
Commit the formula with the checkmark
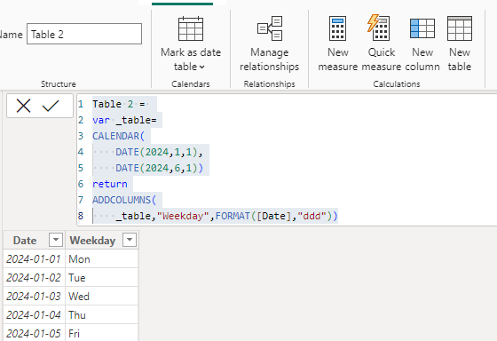coord(51,106)
